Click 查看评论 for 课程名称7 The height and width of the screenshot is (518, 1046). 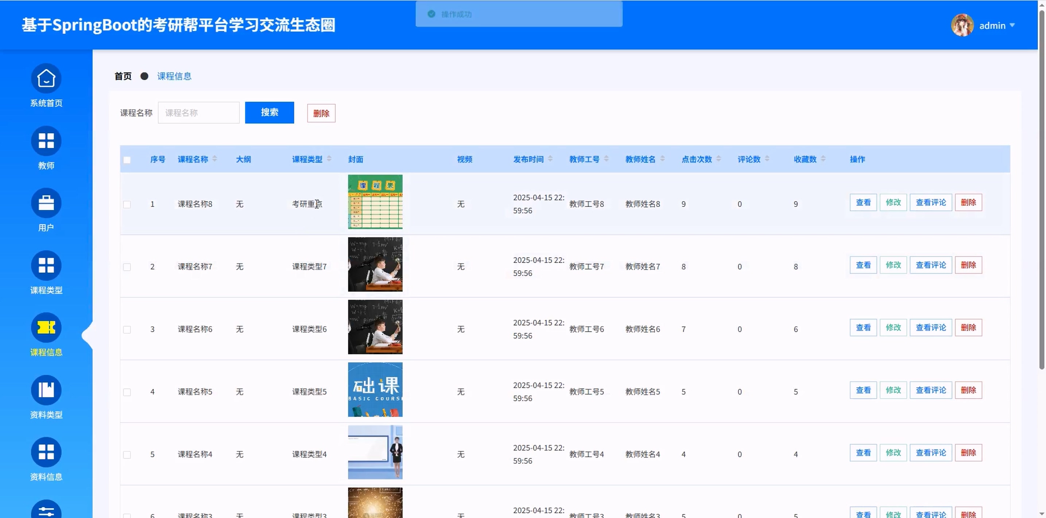point(931,265)
